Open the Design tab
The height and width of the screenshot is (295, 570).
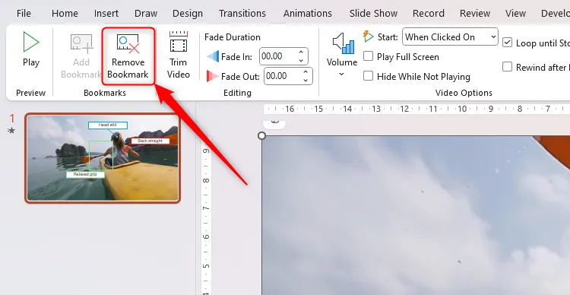click(188, 14)
